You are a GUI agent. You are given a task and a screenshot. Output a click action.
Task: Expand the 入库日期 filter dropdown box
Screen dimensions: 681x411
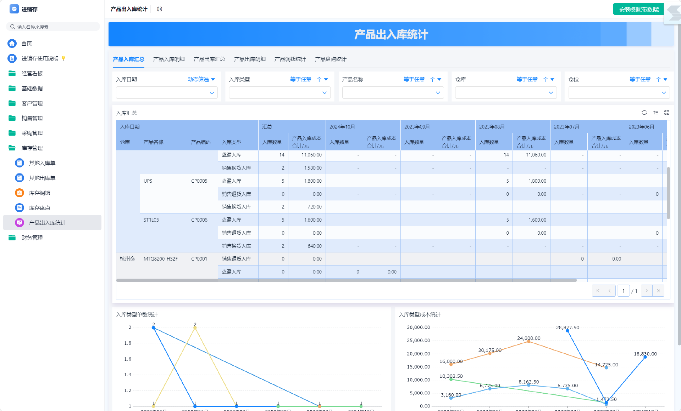click(x=167, y=93)
